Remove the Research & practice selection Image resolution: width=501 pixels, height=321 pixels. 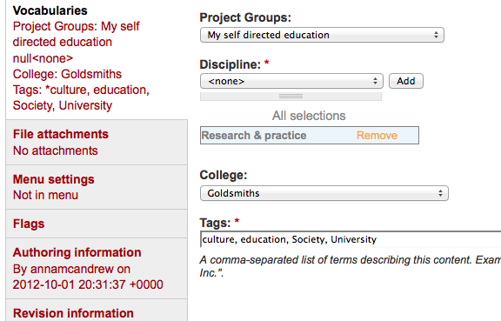pyautogui.click(x=377, y=135)
